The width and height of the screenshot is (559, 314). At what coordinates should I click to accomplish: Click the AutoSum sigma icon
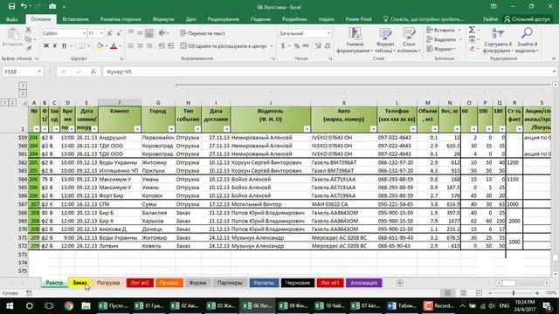click(x=472, y=30)
